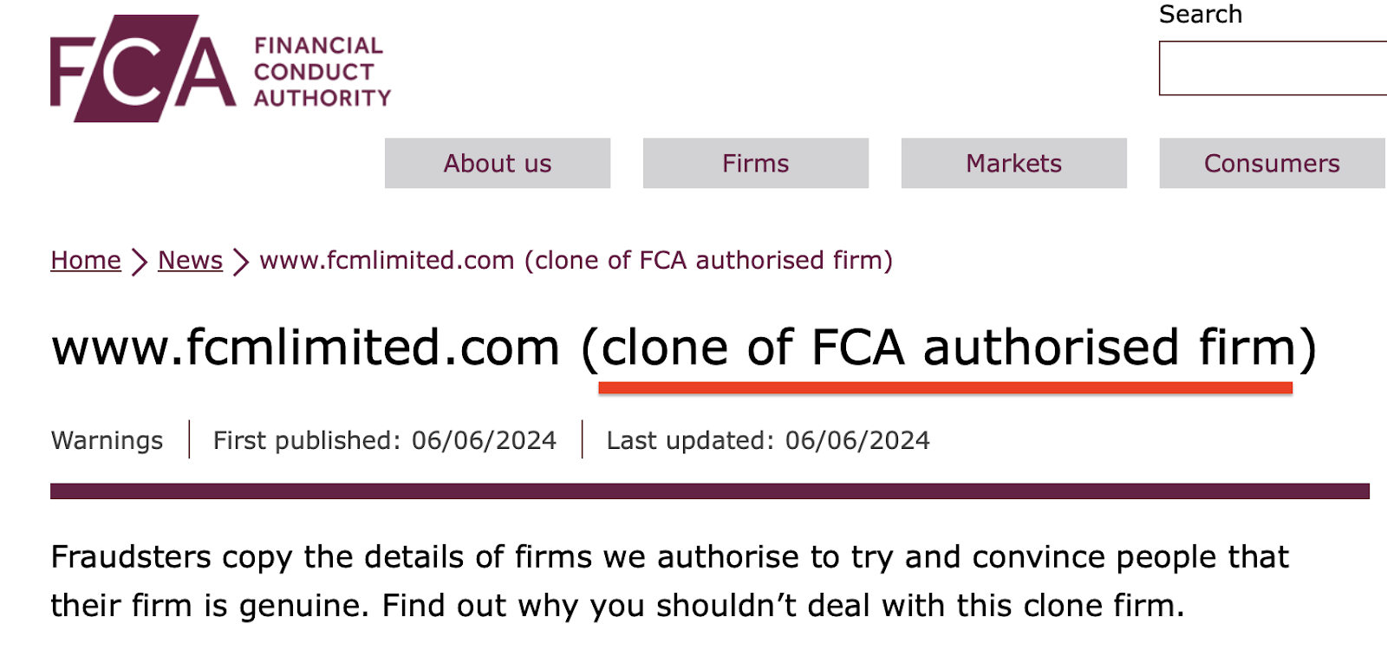Click the page heading www.fcmlimited.com
Screen dimensions: 1387x656
306,347
